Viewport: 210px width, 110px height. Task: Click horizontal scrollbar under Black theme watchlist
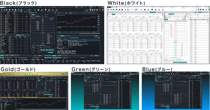[3, 34]
